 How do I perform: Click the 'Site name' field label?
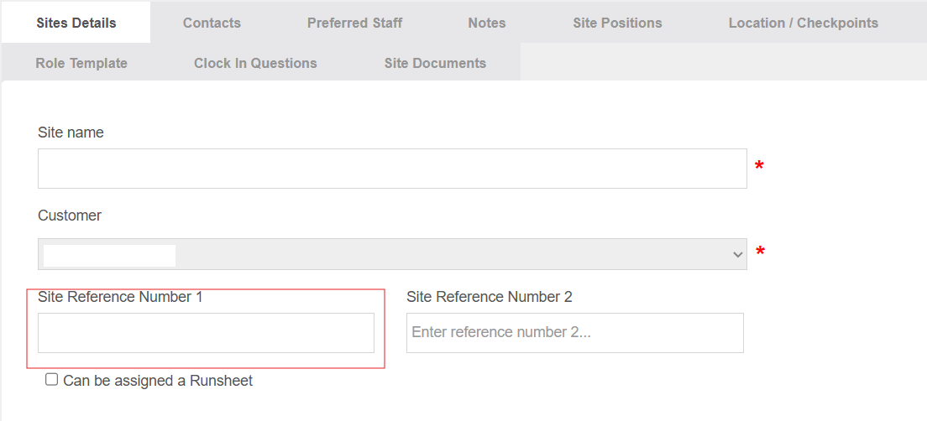click(x=71, y=133)
